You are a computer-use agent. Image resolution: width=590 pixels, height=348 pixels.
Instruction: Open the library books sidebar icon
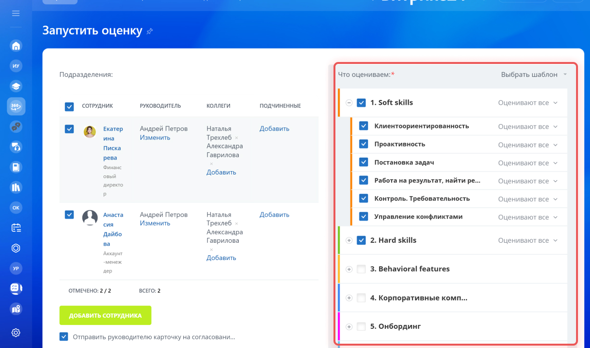[16, 187]
